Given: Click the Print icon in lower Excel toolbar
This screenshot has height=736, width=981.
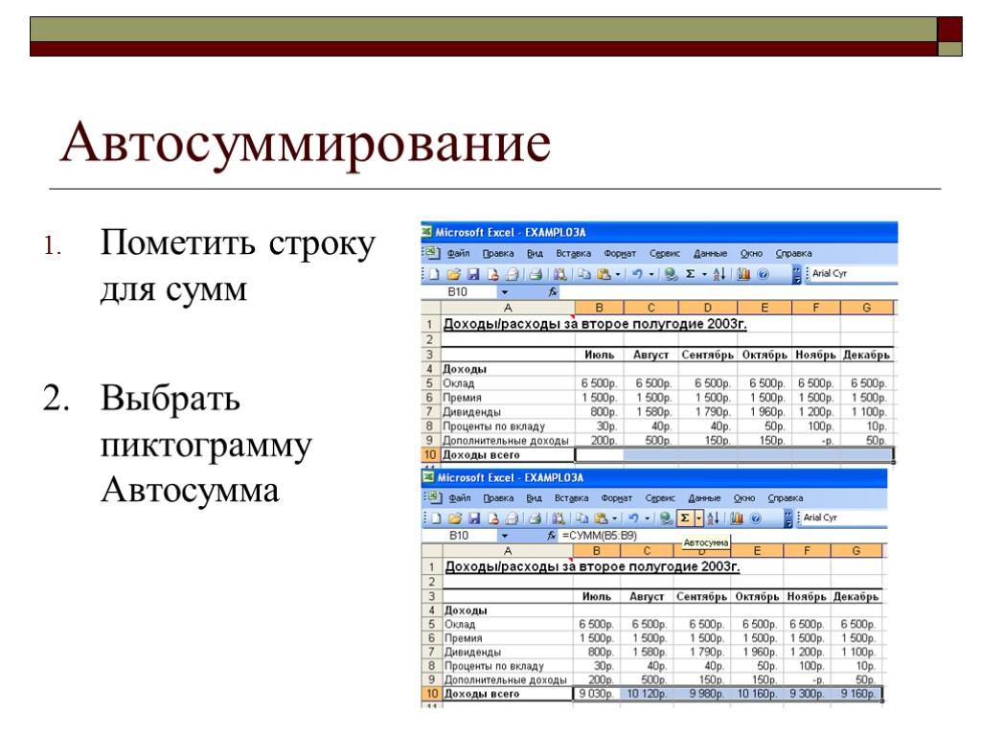Looking at the screenshot, I should pos(535,518).
